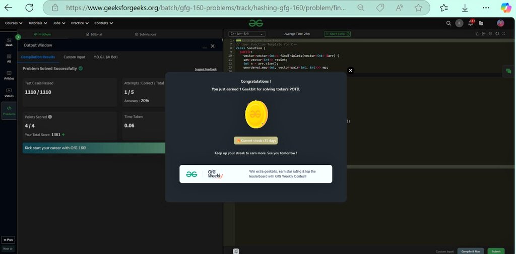Screen dimensions: 516x254
Task: Open the Dash item in the sidebar
Action: [9, 42]
